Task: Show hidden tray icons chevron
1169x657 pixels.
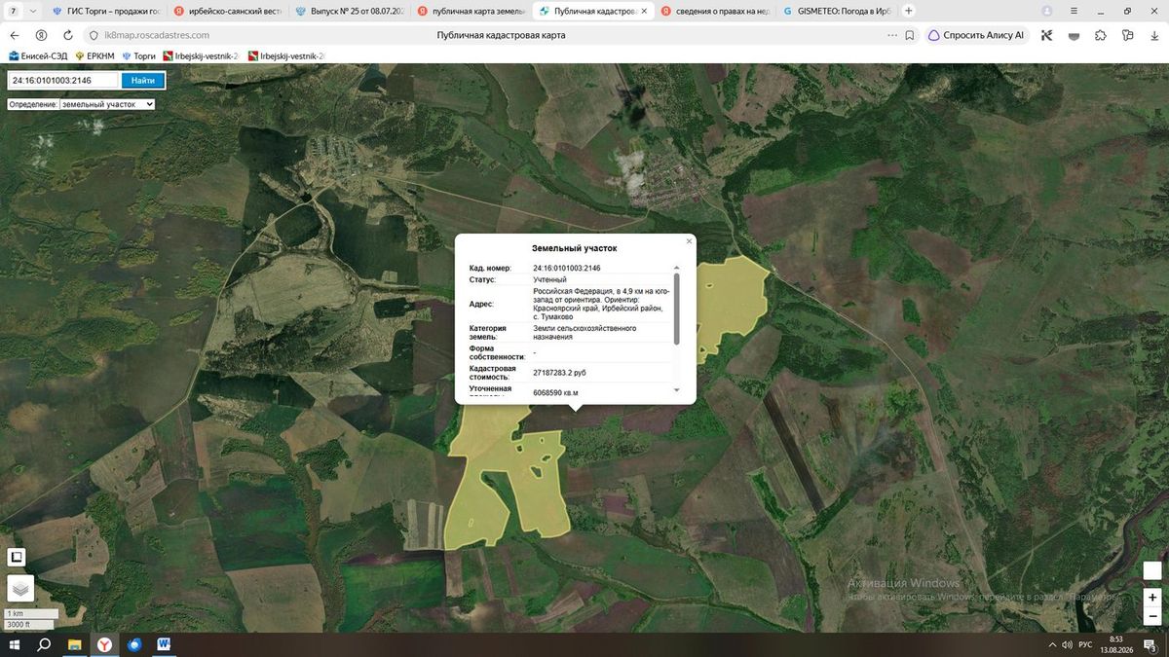Action: point(1052,645)
